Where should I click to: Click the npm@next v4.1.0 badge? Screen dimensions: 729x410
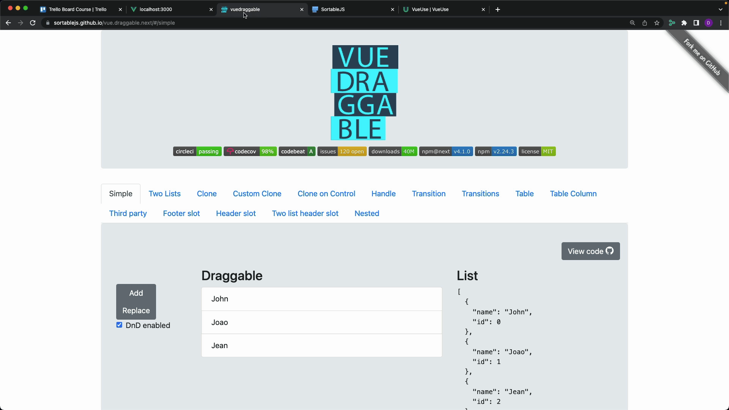[x=446, y=151]
